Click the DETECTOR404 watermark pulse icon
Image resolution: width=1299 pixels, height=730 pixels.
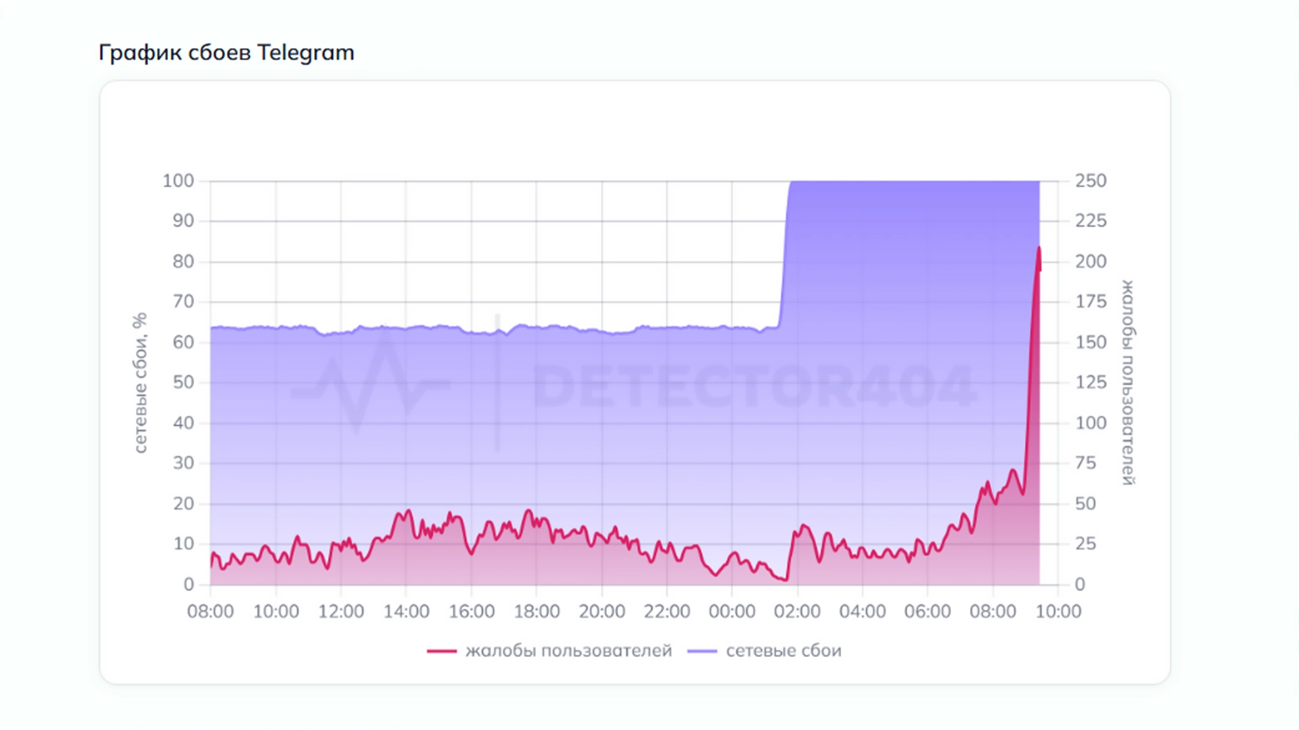click(371, 383)
